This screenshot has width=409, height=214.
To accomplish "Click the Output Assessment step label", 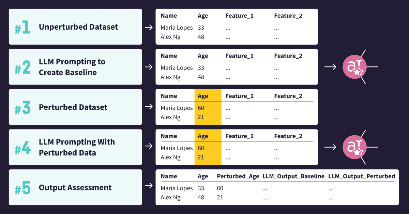I will (x=75, y=187).
